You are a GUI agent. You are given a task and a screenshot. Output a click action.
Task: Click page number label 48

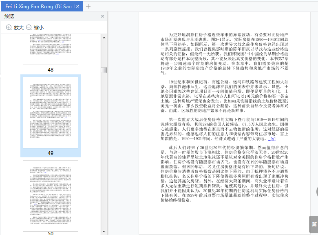[51, 70]
